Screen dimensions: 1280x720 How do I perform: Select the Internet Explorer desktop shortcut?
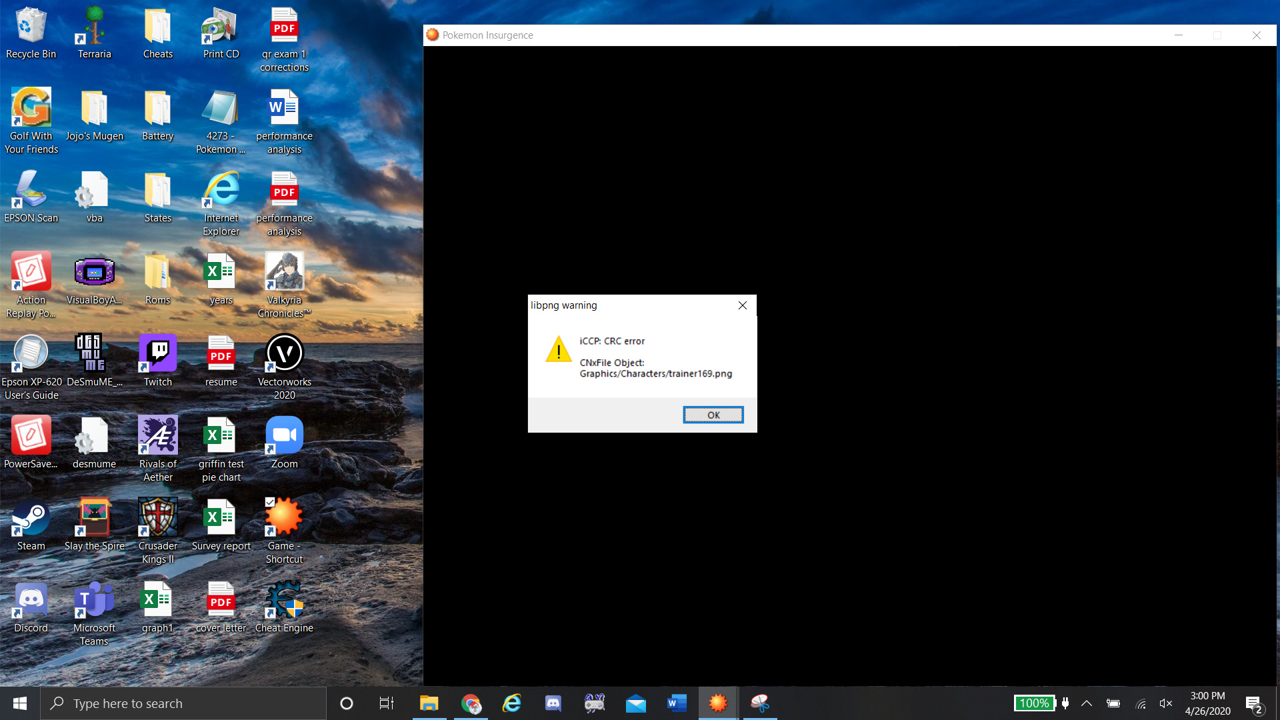[x=221, y=203]
